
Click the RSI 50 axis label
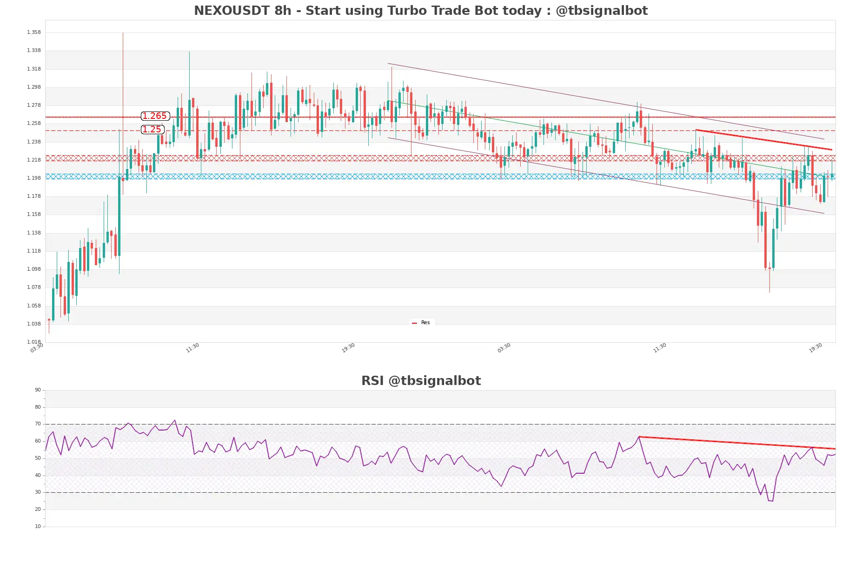(x=38, y=458)
